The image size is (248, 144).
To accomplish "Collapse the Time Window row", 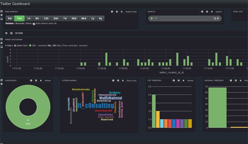I will tap(1, 11).
